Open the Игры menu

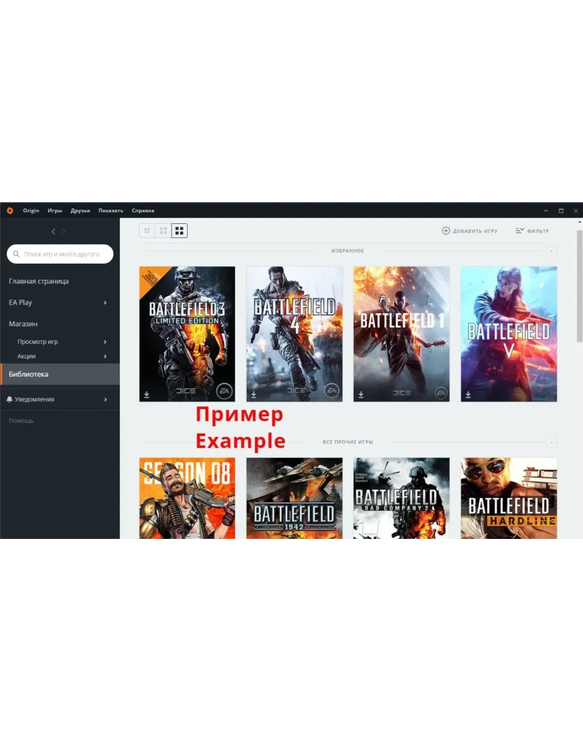click(x=54, y=210)
